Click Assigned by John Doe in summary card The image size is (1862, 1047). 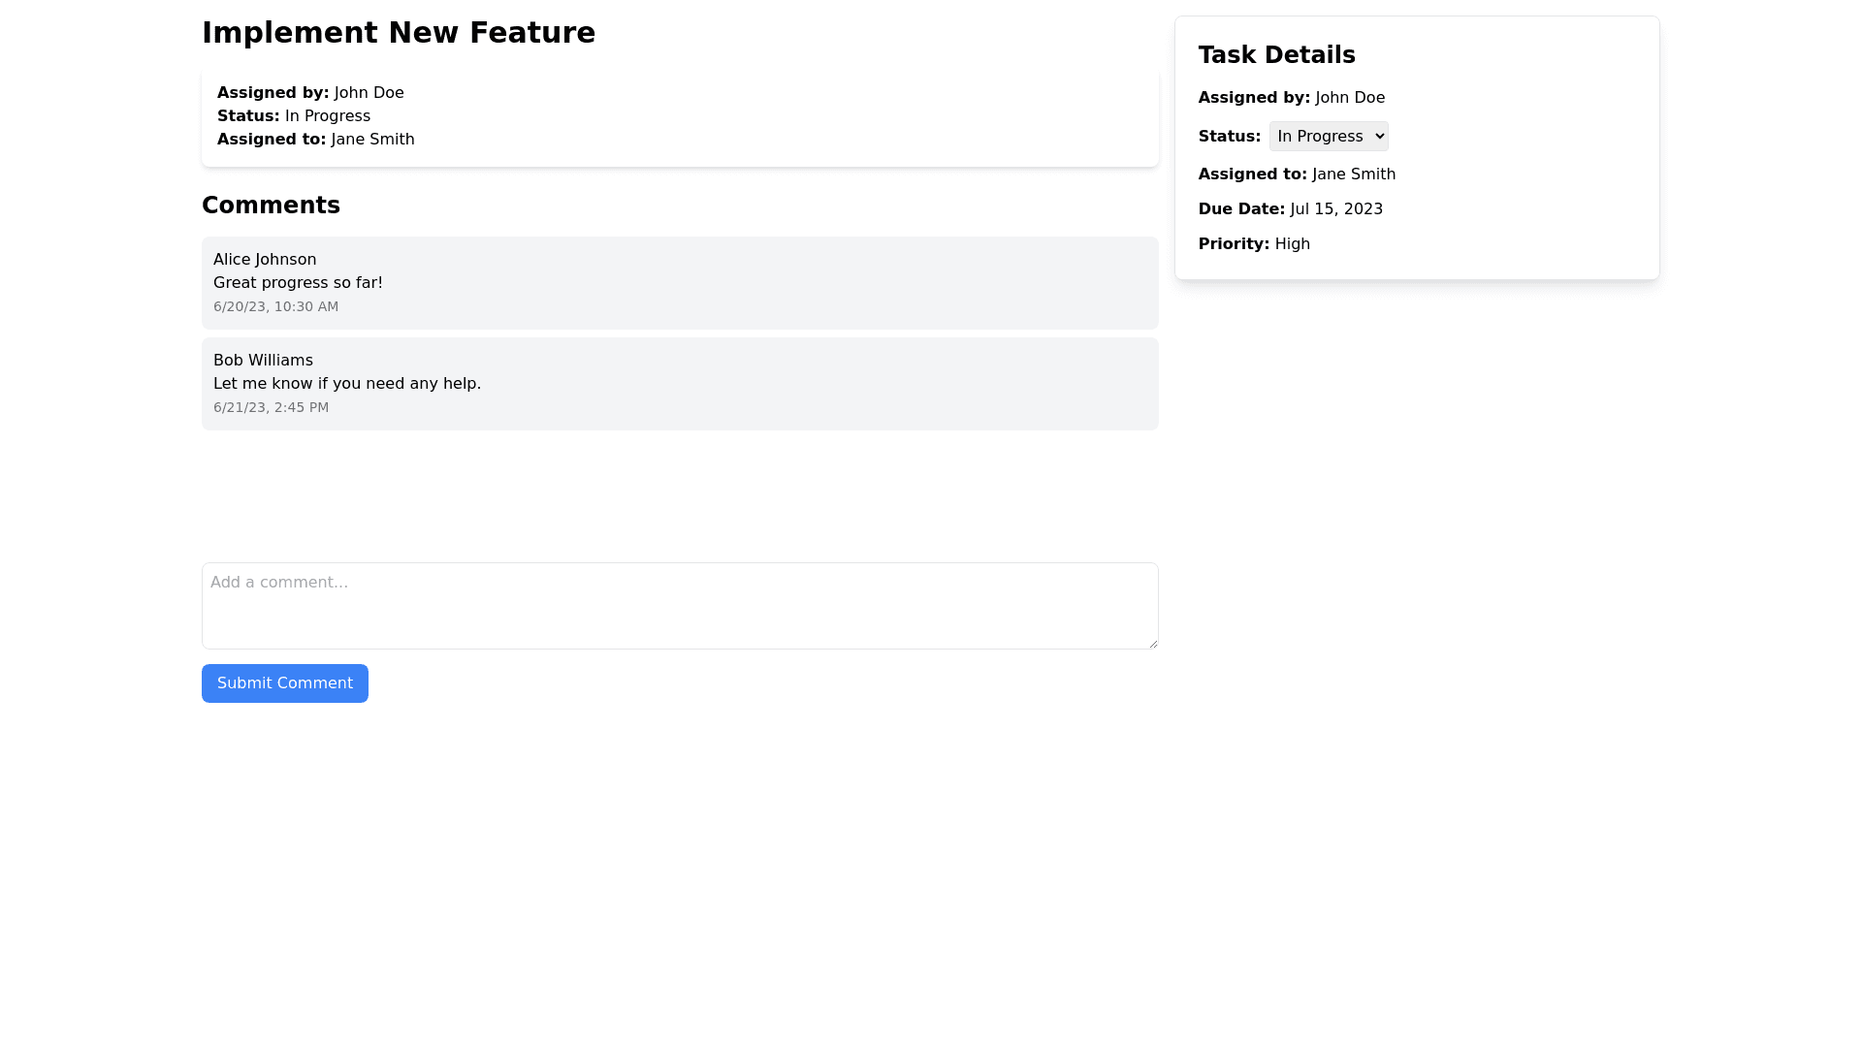click(310, 93)
